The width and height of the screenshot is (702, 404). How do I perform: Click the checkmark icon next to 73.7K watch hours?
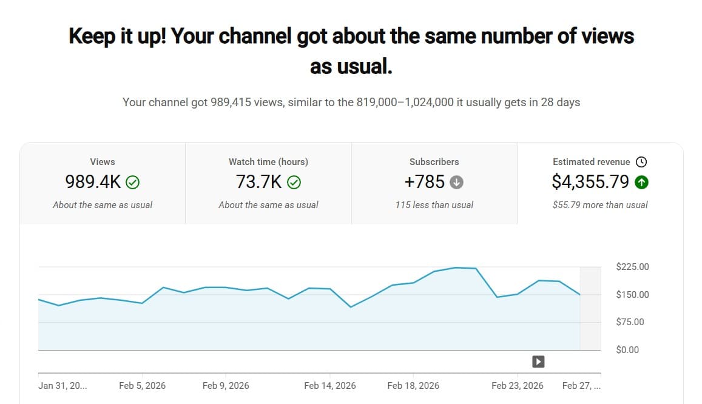tap(293, 181)
